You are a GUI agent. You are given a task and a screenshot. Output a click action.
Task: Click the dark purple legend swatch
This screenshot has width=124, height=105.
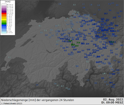[x=4, y=12]
